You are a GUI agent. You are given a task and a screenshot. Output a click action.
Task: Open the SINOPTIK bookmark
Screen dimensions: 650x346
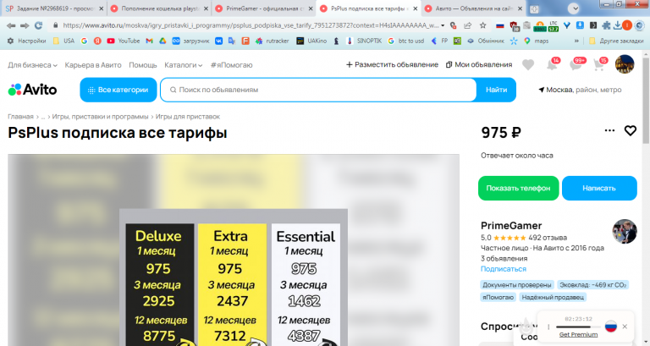(364, 41)
